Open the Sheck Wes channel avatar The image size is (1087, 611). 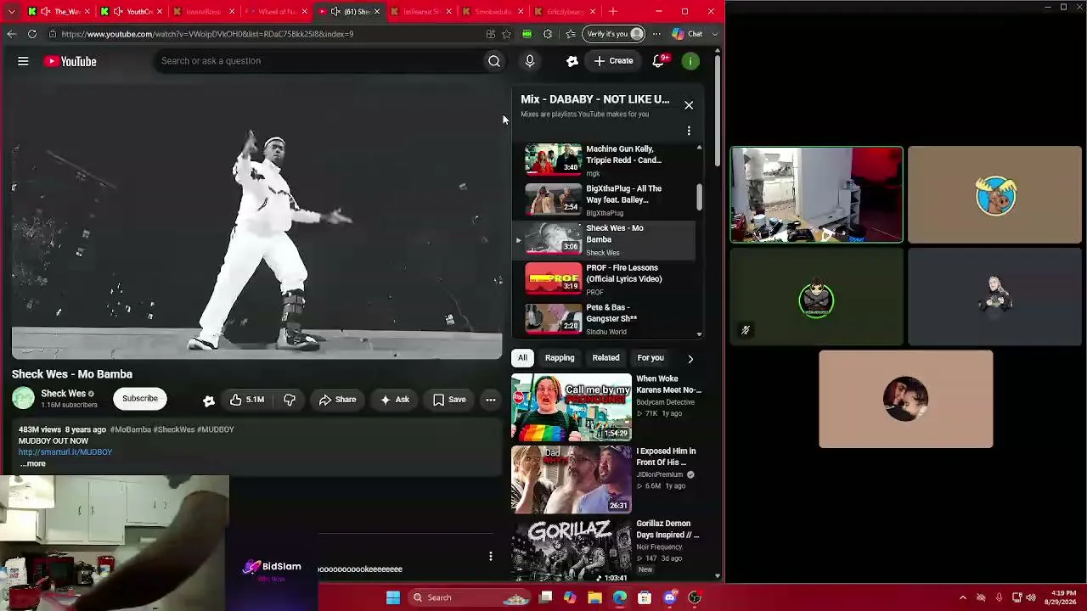point(24,398)
